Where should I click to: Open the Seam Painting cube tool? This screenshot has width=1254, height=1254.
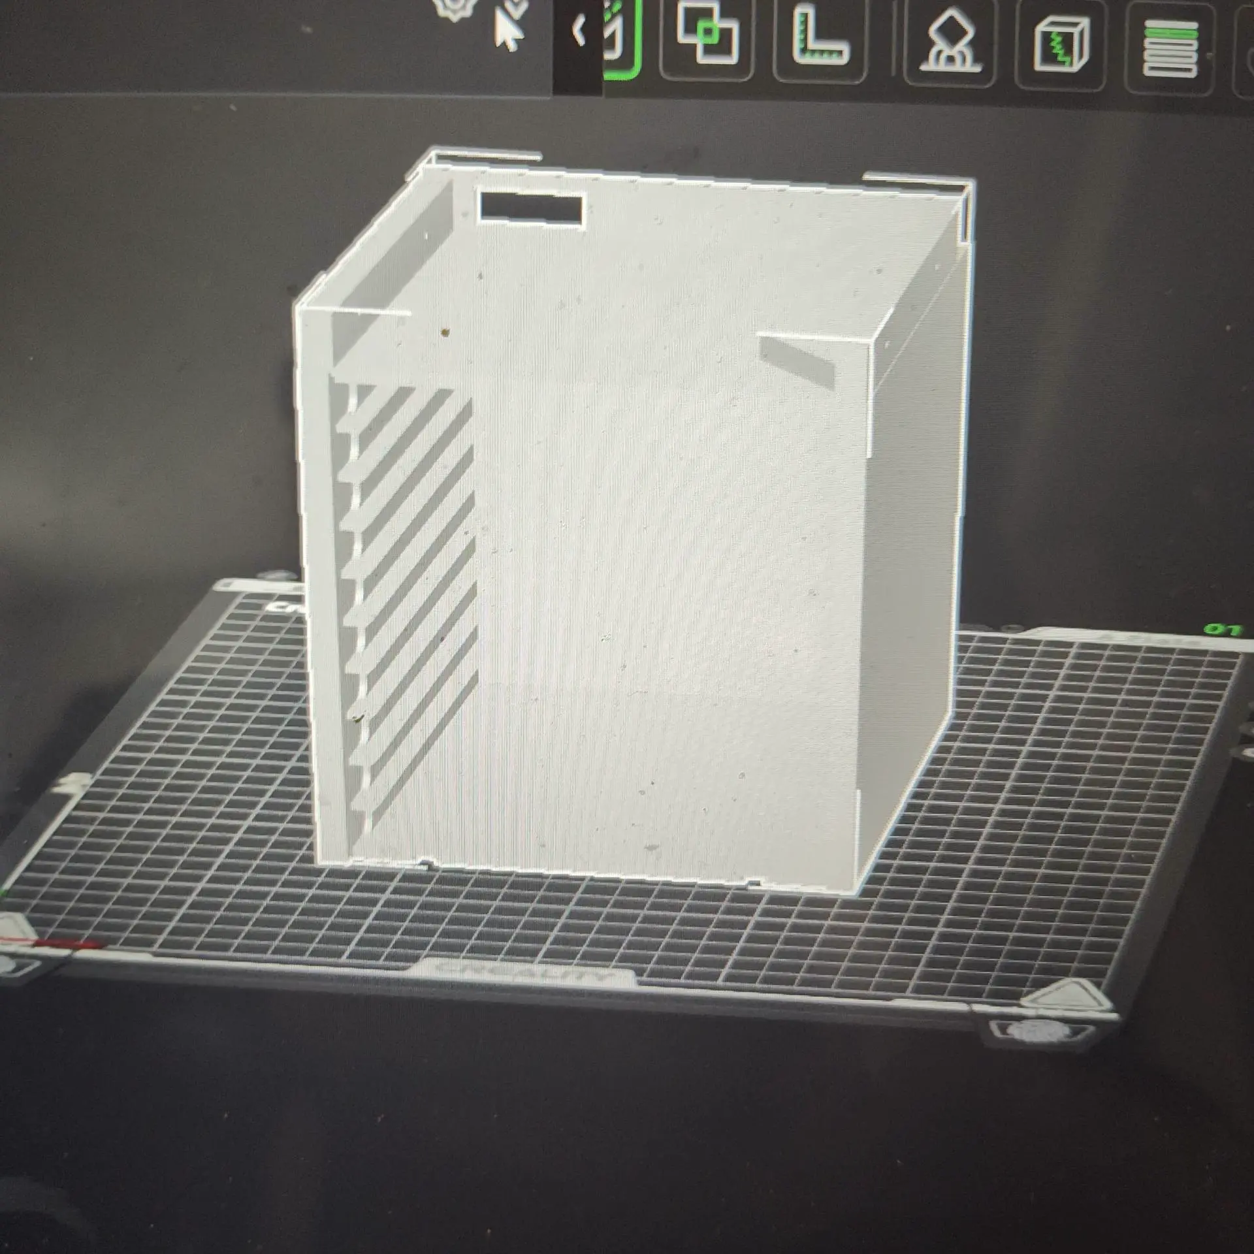(1060, 44)
